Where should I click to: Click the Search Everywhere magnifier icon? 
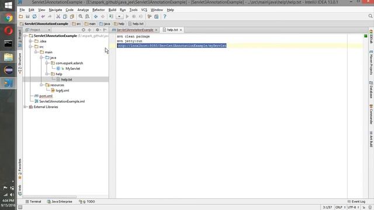coord(370,16)
